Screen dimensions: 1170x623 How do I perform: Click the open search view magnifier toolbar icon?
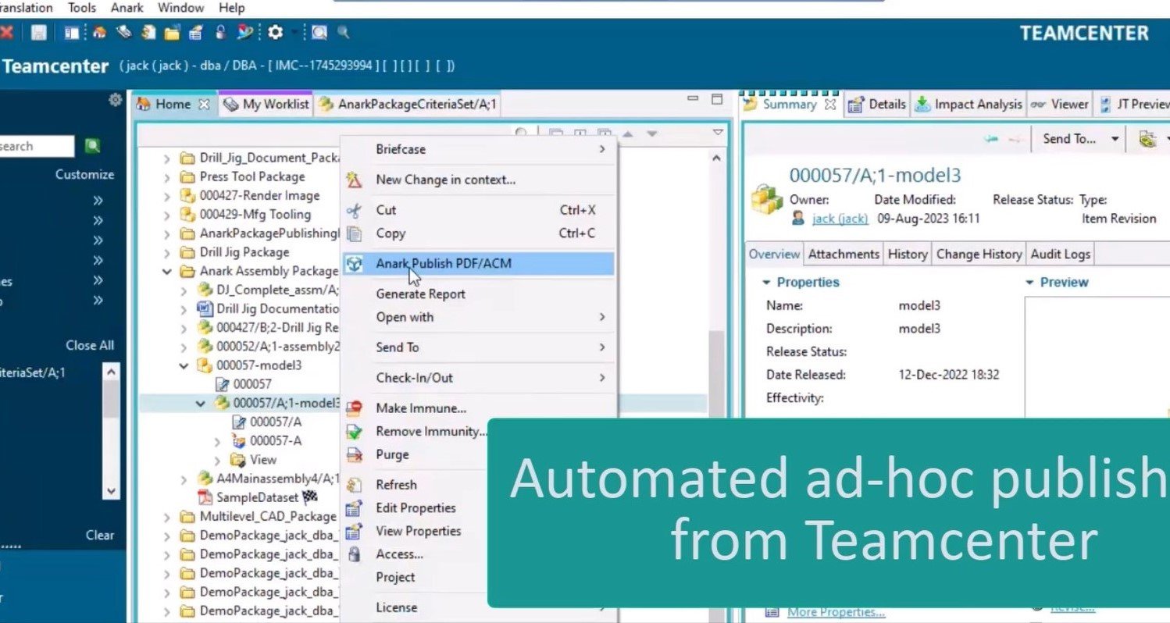(319, 33)
